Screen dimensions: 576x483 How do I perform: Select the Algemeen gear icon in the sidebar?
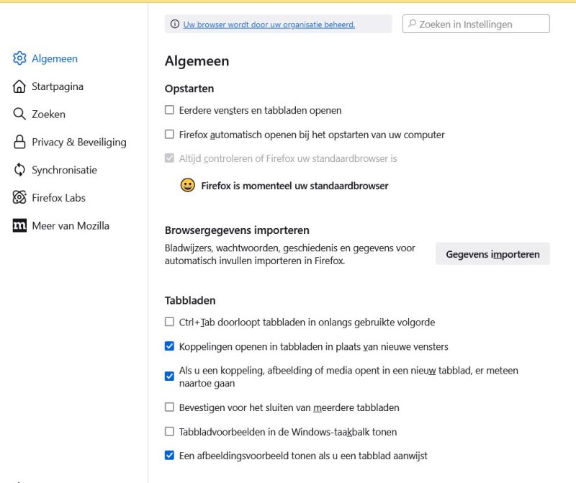[20, 58]
